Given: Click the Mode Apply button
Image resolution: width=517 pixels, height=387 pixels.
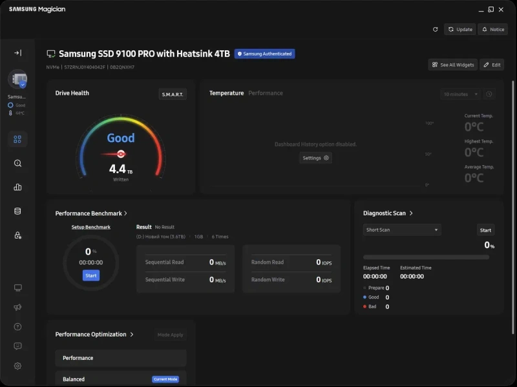Looking at the screenshot, I should (170, 335).
